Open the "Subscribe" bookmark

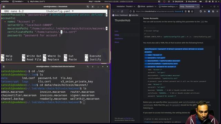click(x=134, y=15)
